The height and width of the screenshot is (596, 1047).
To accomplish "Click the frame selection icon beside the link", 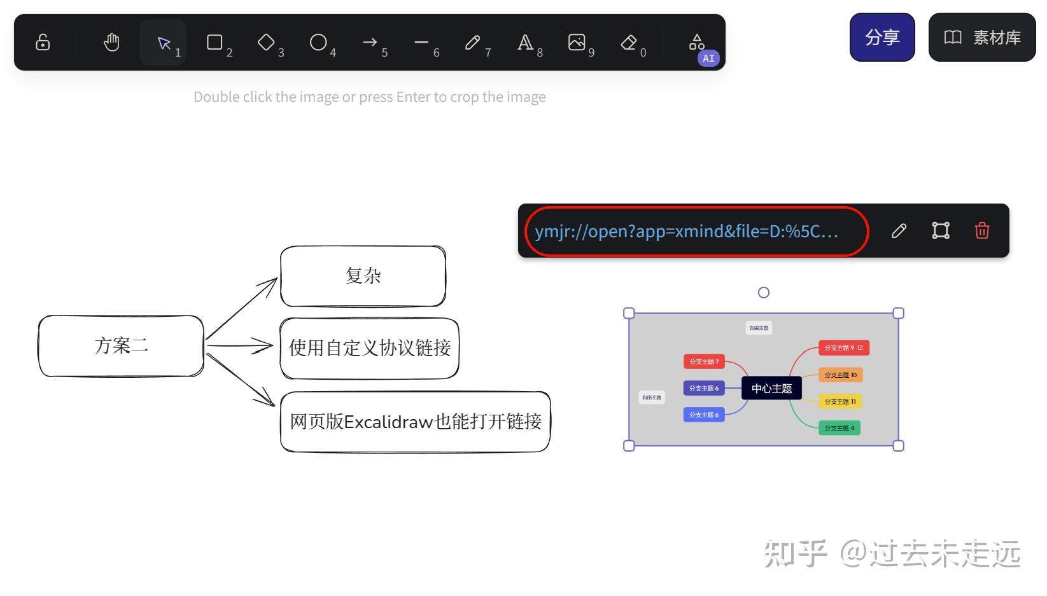I will point(941,231).
